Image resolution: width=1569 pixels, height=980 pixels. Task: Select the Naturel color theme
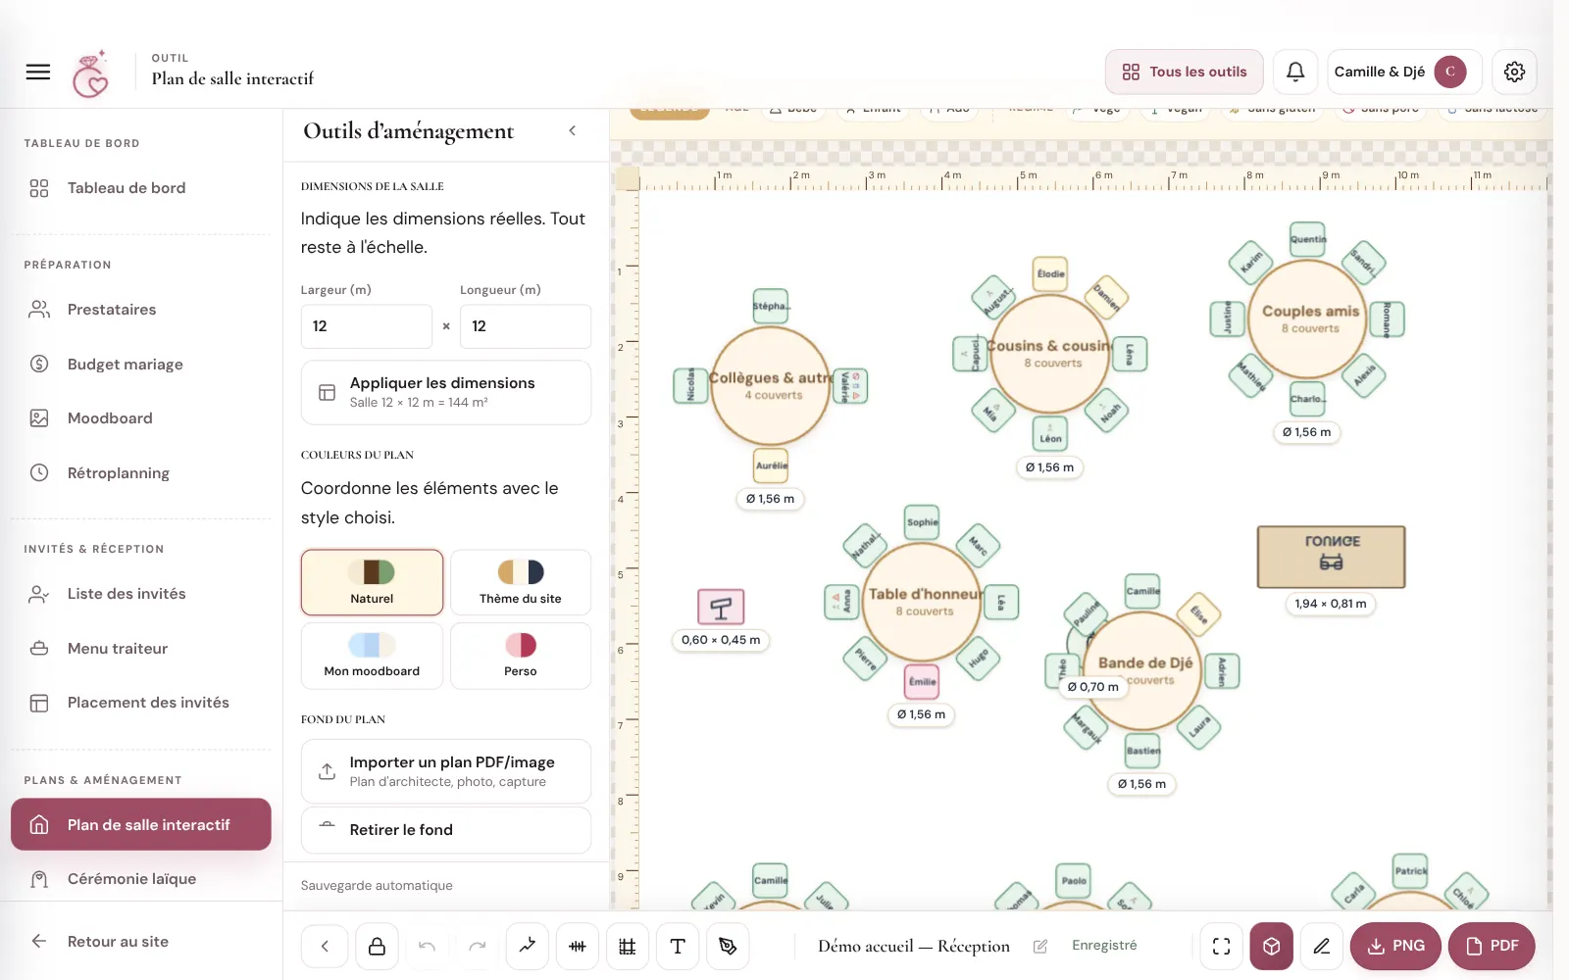tap(372, 582)
